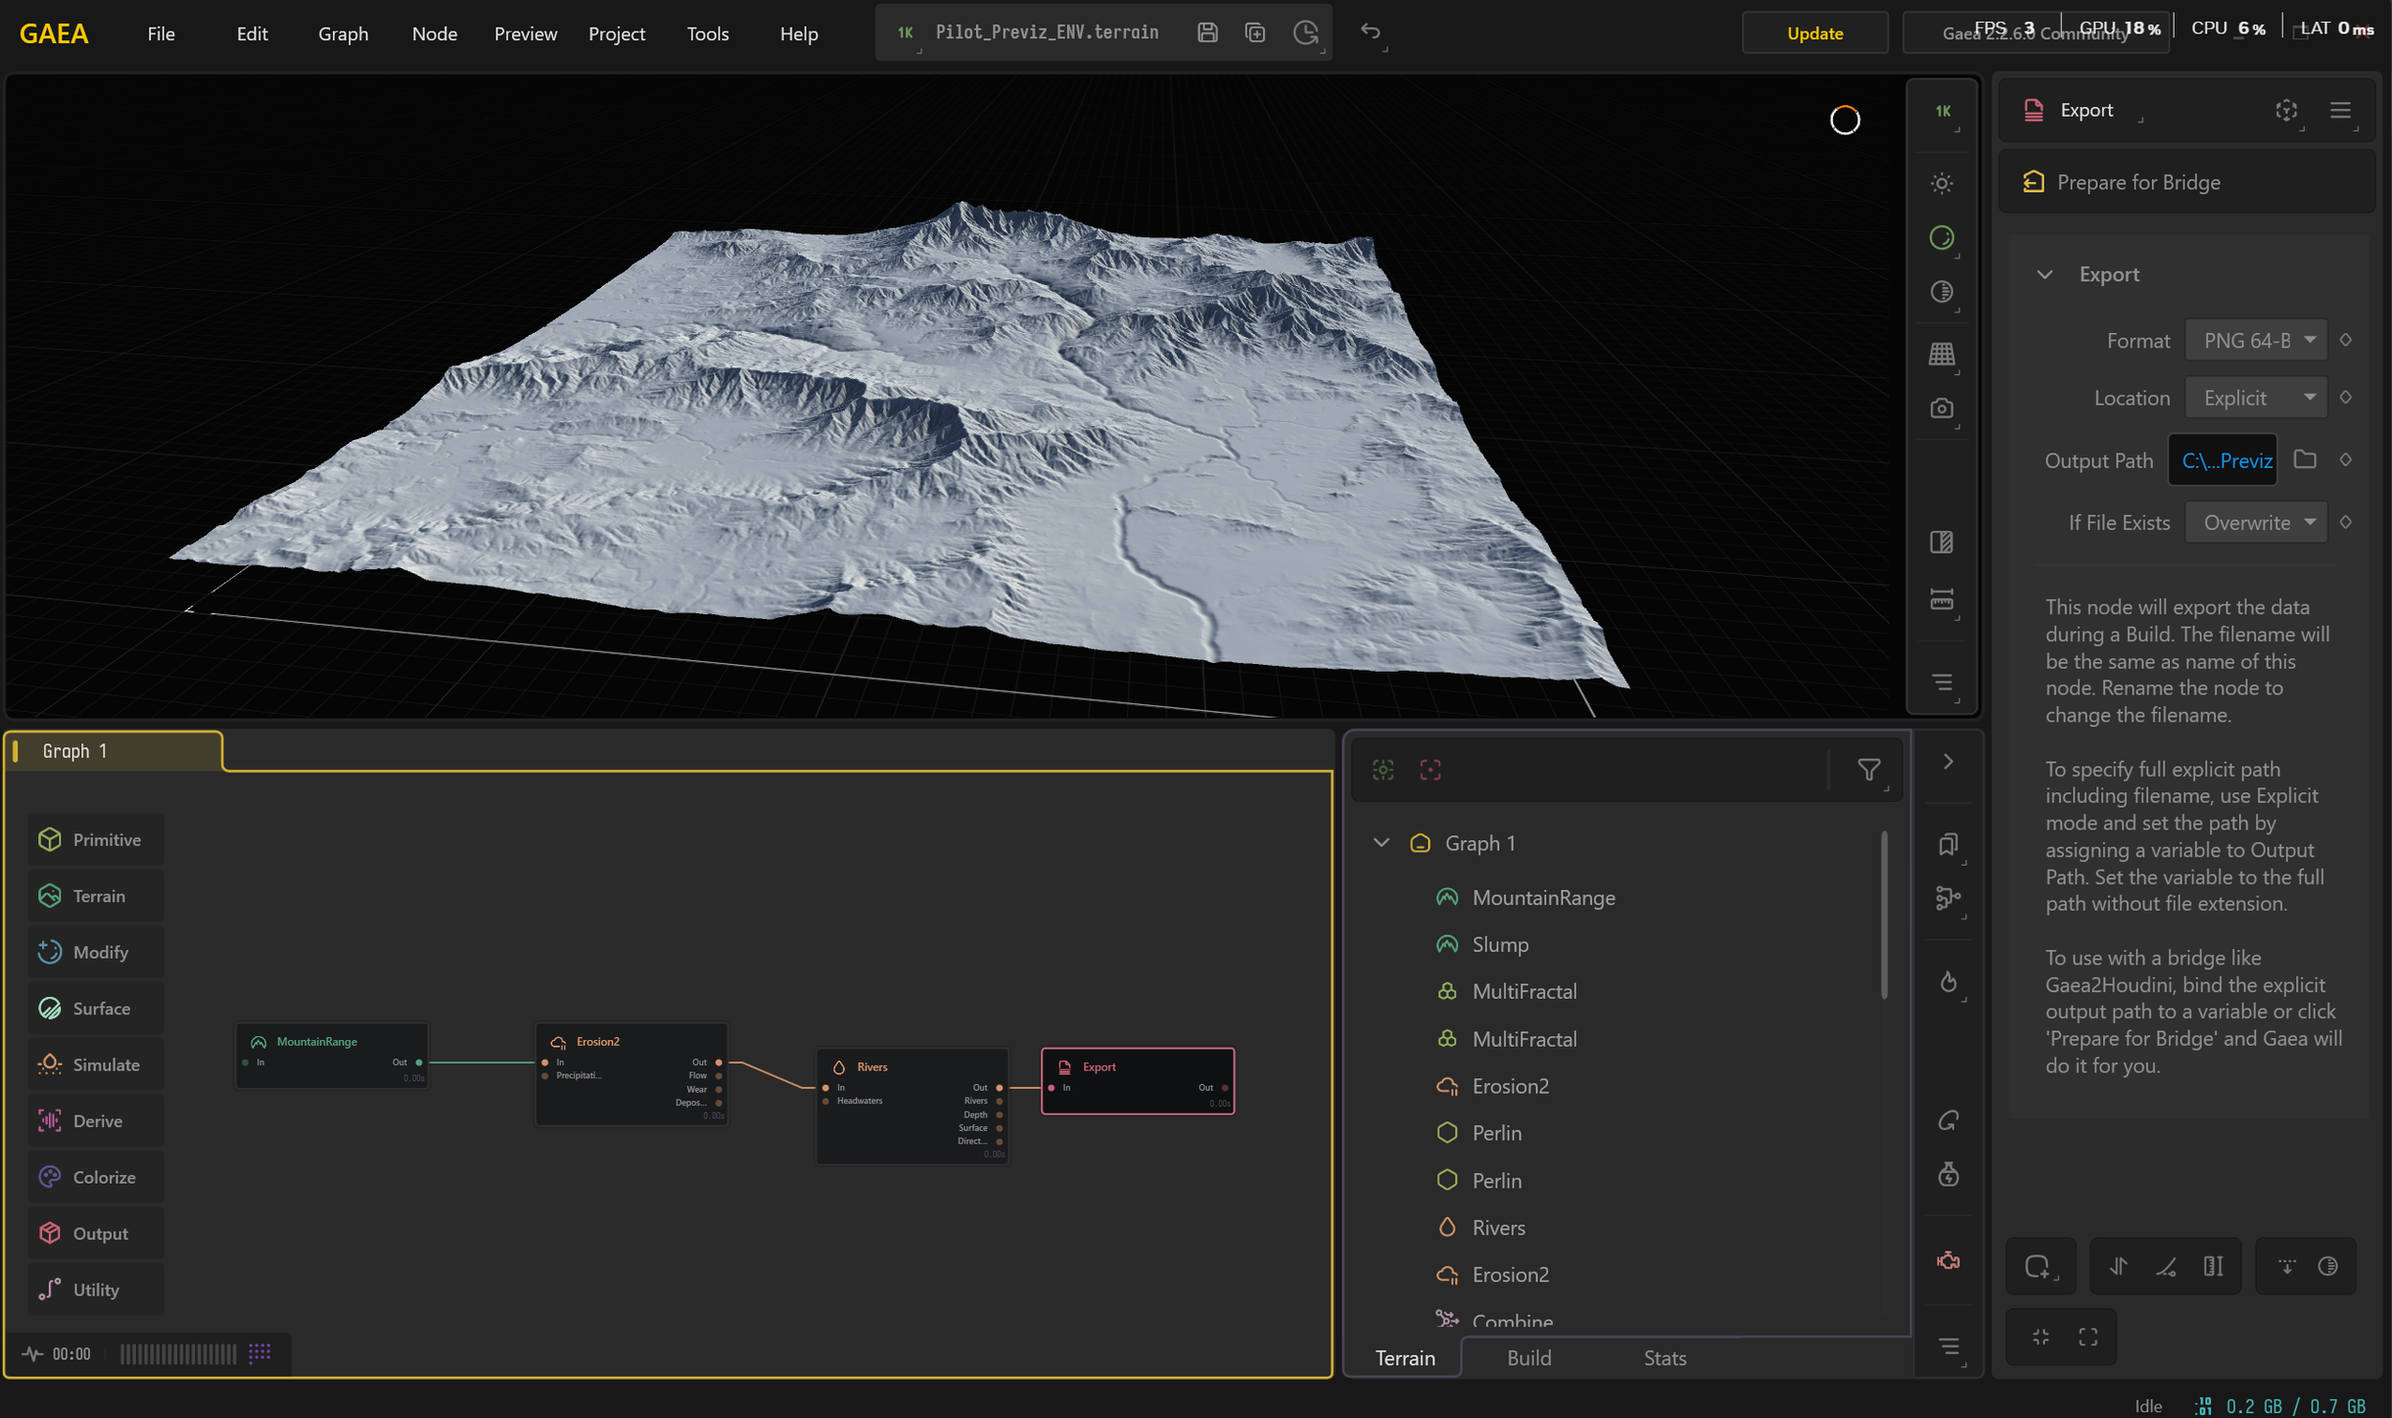
Task: Collapse the Graph 1 tree node
Action: pyautogui.click(x=1381, y=843)
